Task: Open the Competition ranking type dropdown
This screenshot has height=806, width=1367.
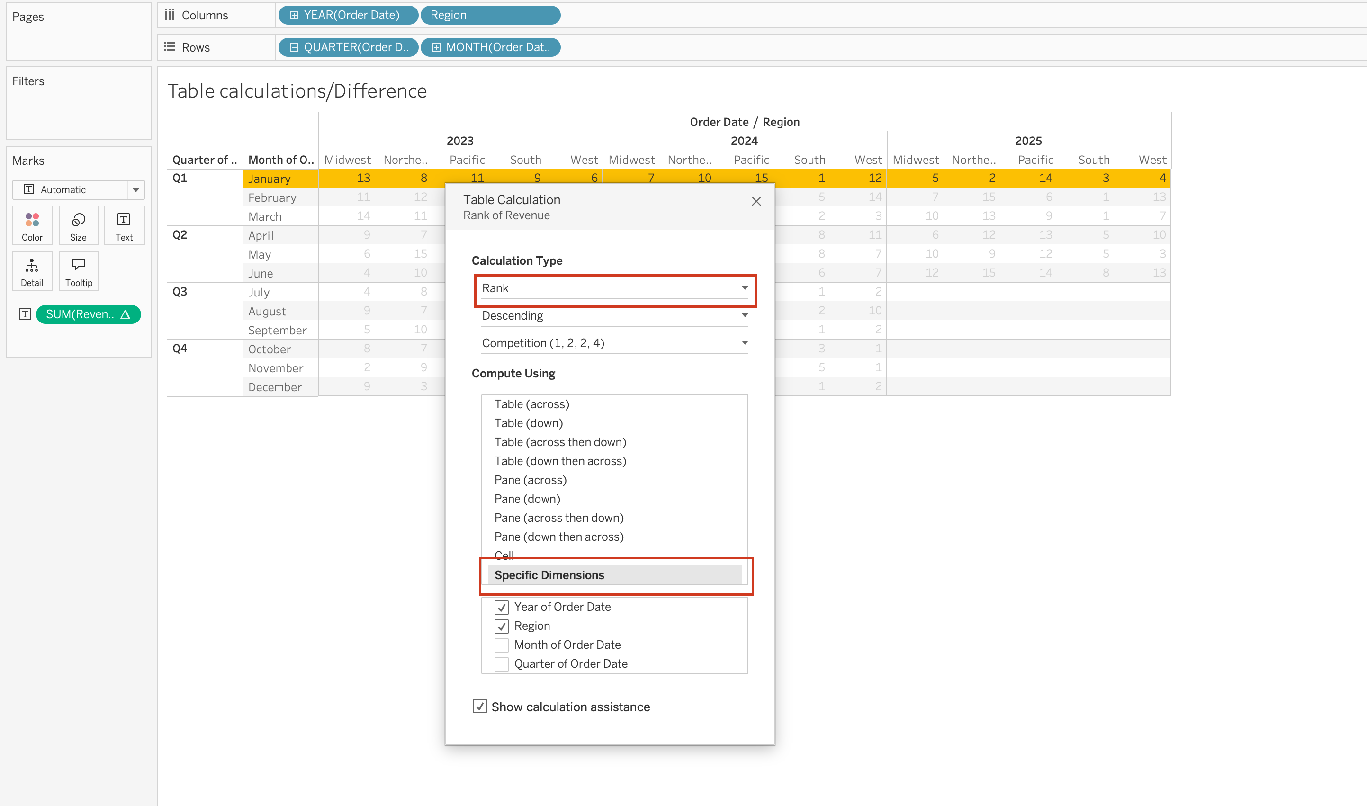Action: (614, 343)
